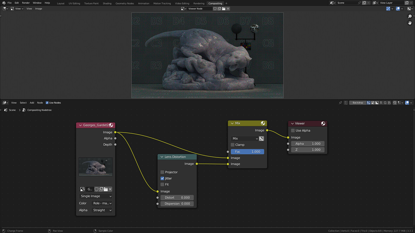Show the Red channel of the backdrop
This screenshot has height=233, width=415.
point(381,103)
